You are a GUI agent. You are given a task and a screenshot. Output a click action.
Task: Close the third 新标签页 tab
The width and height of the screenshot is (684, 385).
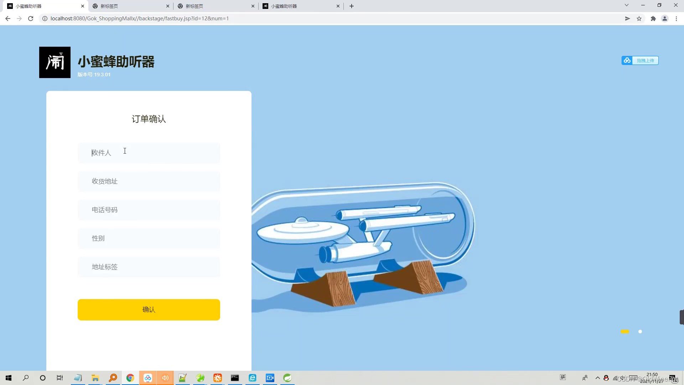click(x=253, y=6)
